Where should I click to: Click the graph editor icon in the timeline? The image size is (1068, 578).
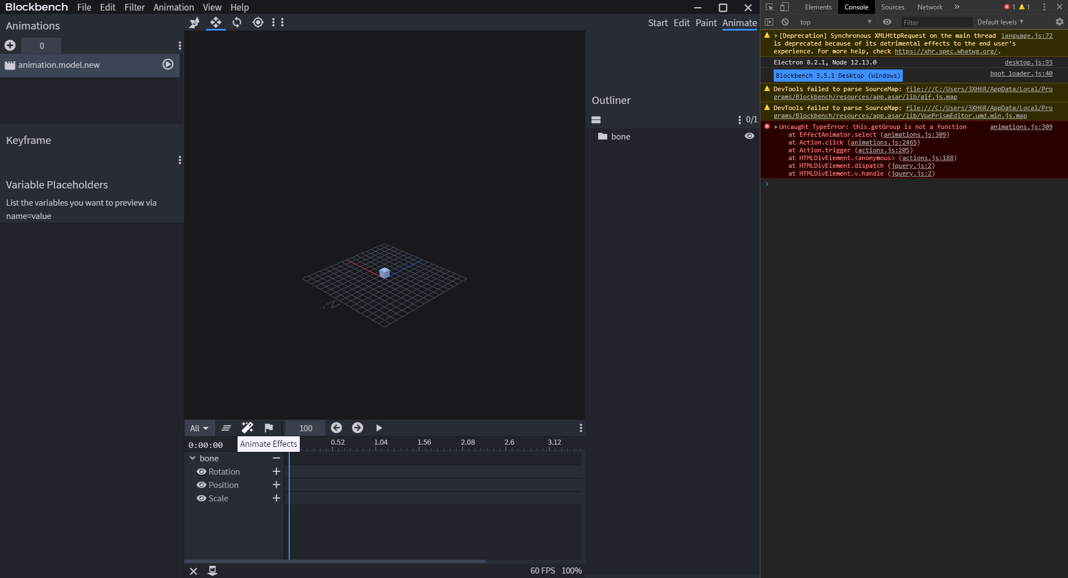click(226, 428)
